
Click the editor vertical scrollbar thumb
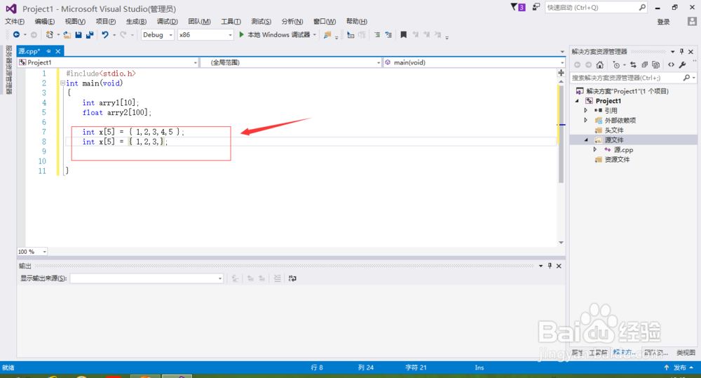561,134
